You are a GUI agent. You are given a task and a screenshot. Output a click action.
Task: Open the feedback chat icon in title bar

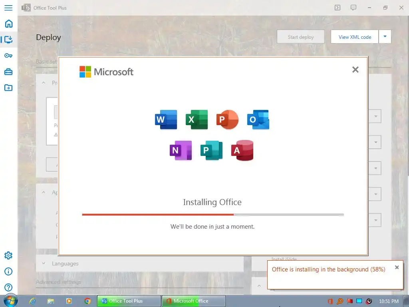point(353,8)
